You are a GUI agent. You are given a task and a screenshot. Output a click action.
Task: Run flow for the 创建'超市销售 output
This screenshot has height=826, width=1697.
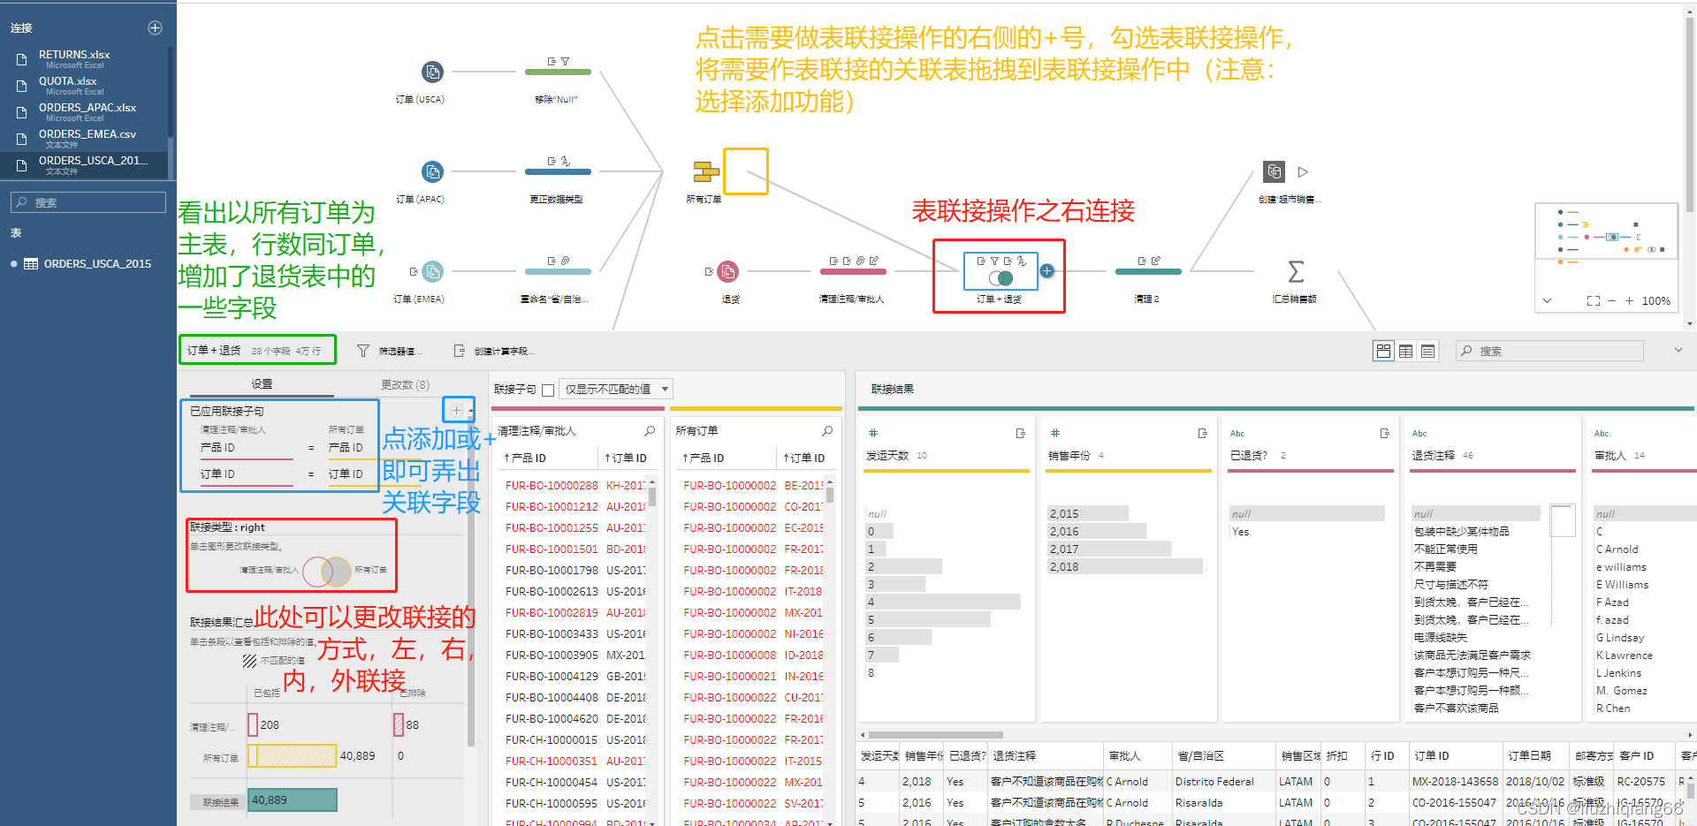1303,171
